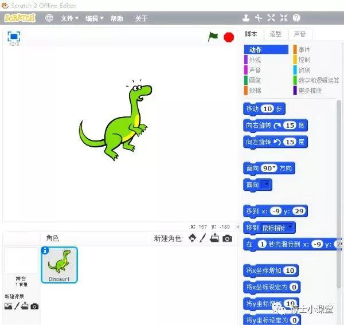Screen dimensions: 344x325
Task: Open the 文件 menu
Action: point(69,18)
